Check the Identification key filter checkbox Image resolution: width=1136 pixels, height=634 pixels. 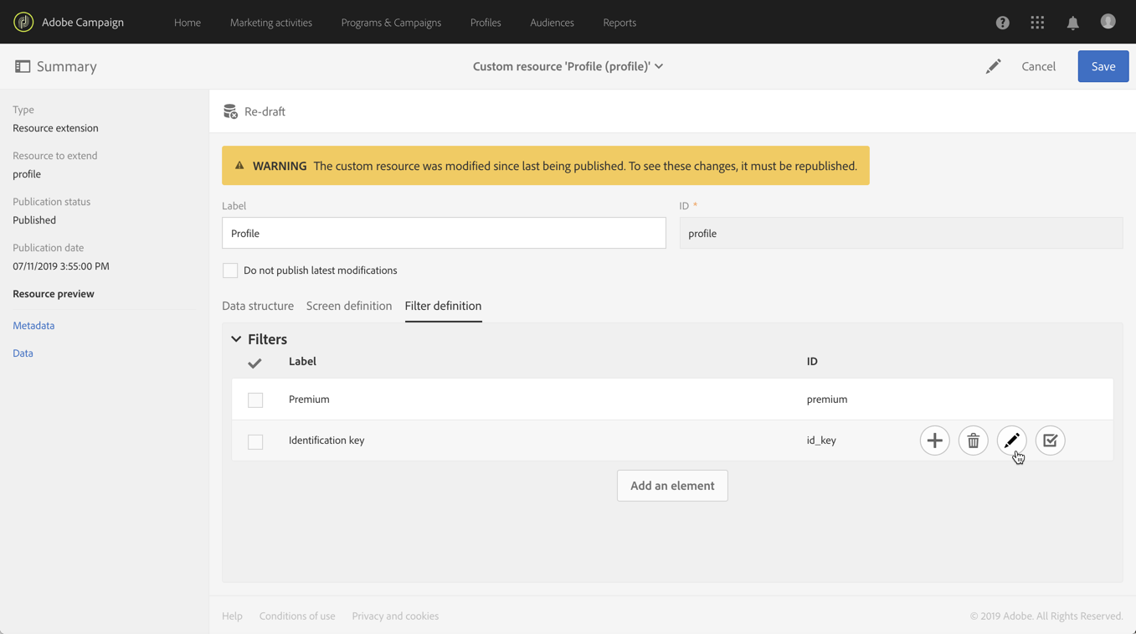coord(255,441)
